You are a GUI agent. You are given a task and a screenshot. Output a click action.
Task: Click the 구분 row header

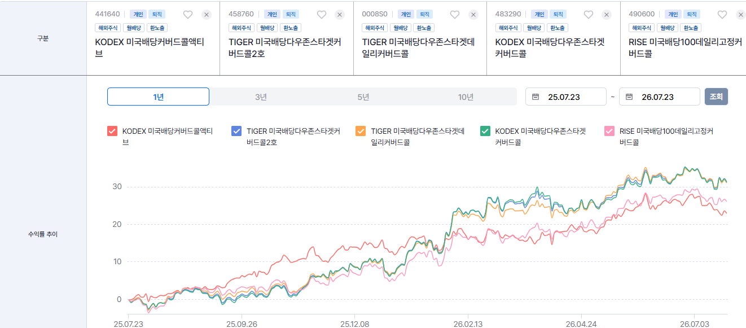click(43, 38)
